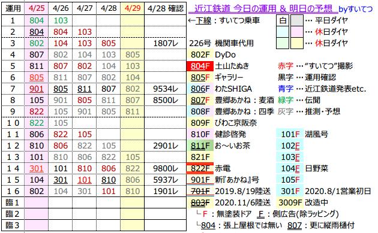Select the 8500レ confirmation cell
The image size is (378, 233).
166,100
